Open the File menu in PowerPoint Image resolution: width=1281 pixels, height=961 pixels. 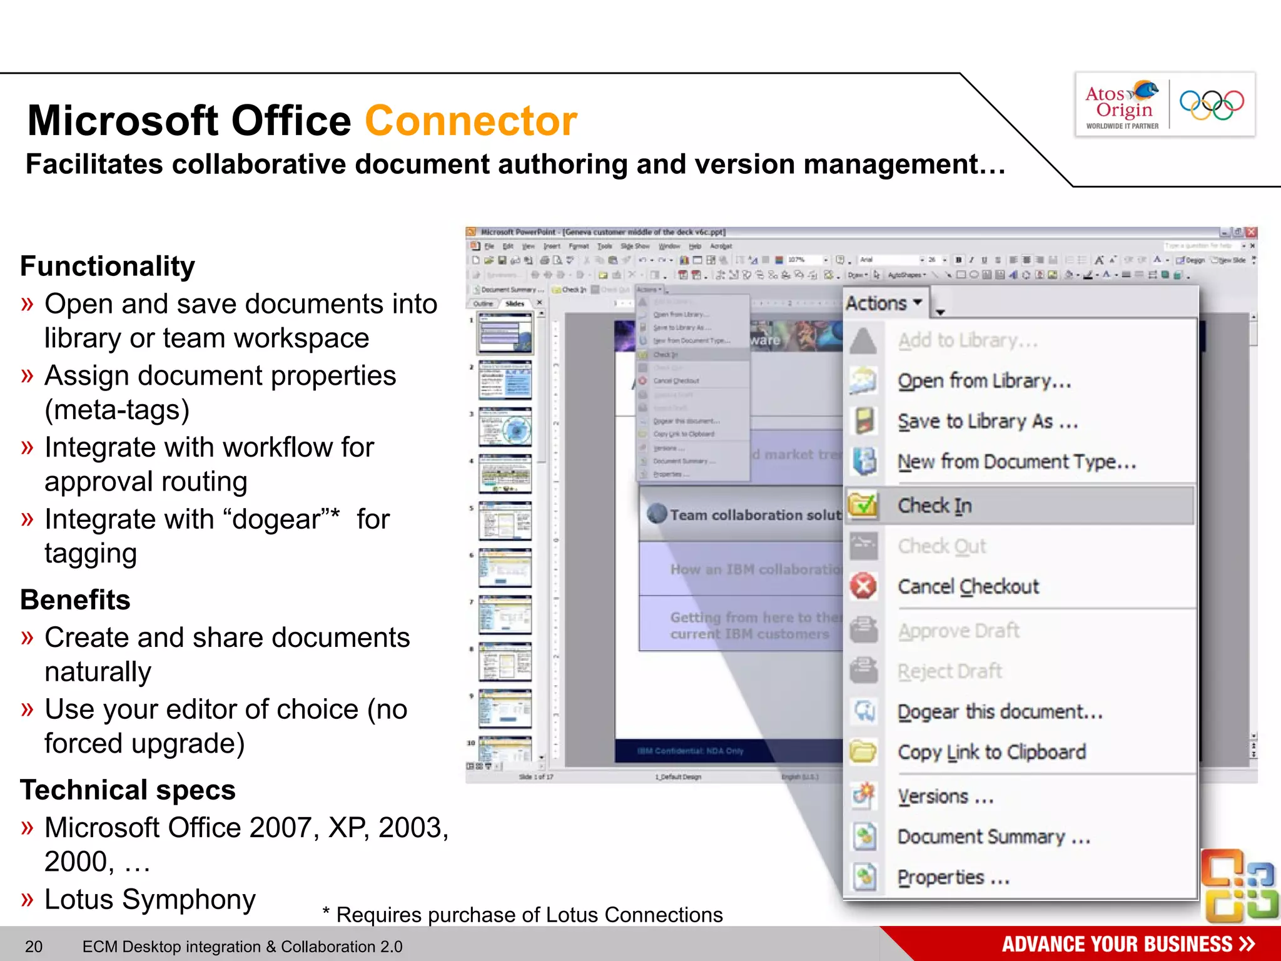[489, 246]
